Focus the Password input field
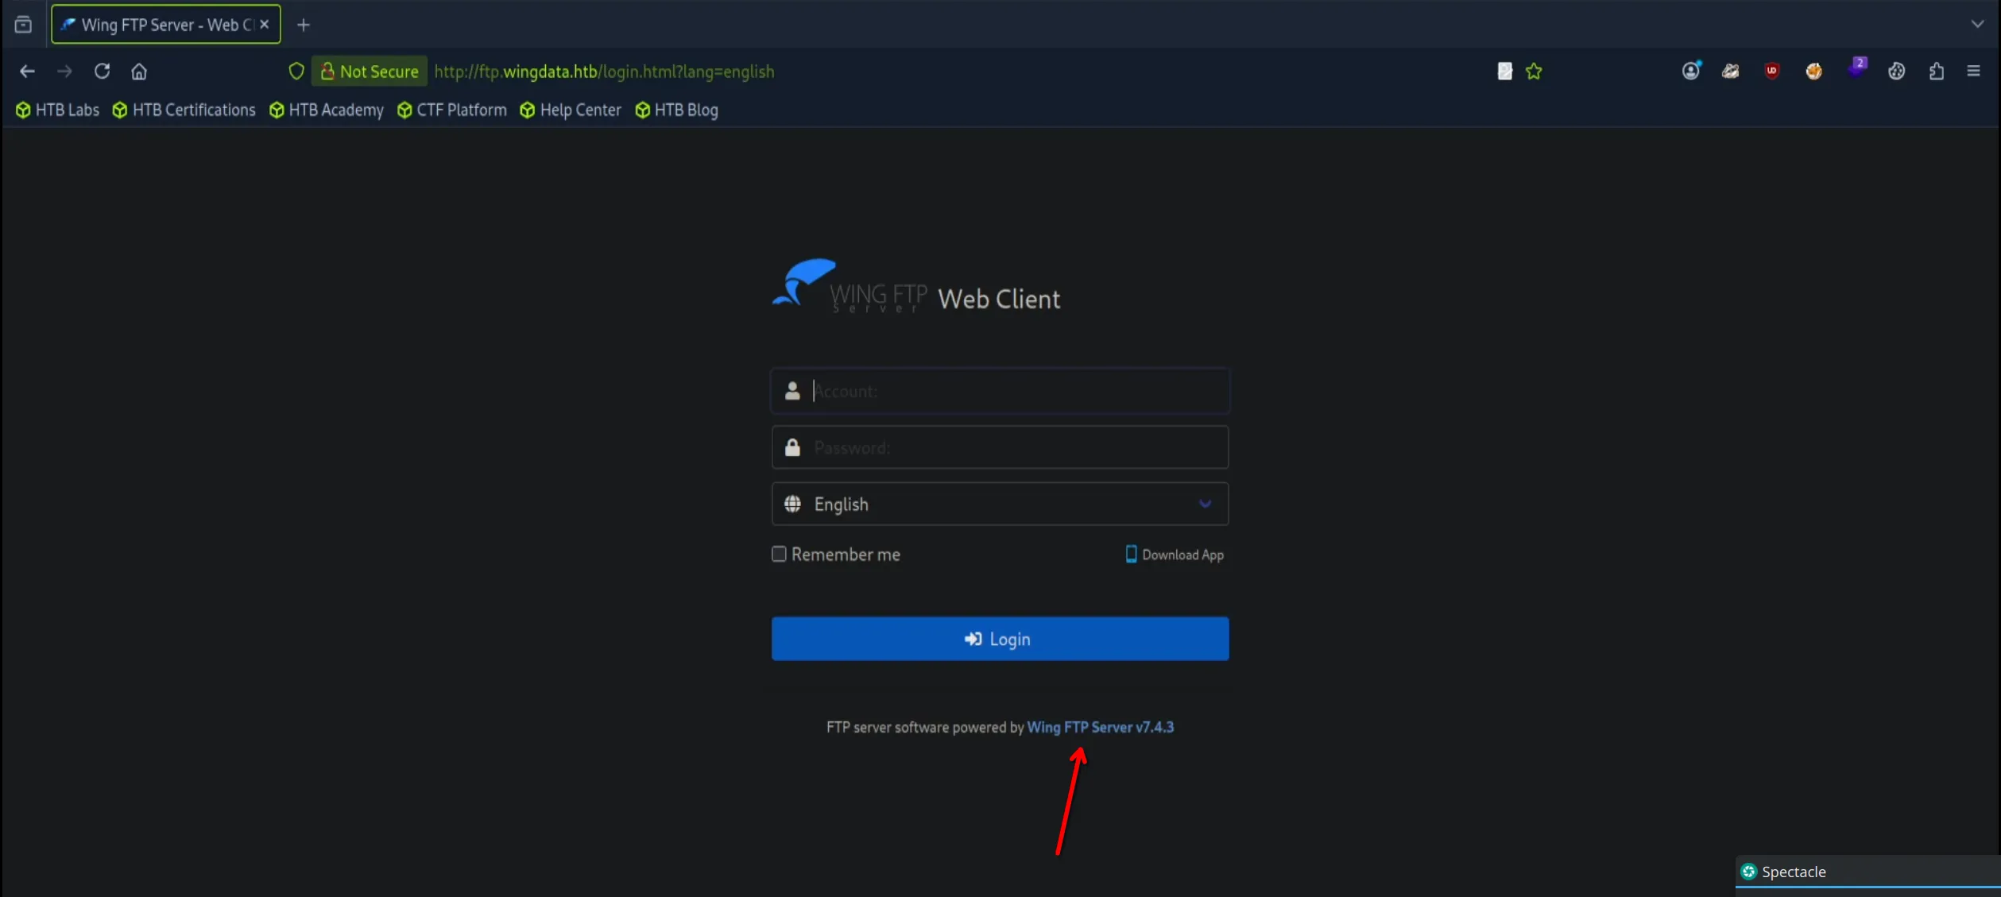 point(1000,447)
